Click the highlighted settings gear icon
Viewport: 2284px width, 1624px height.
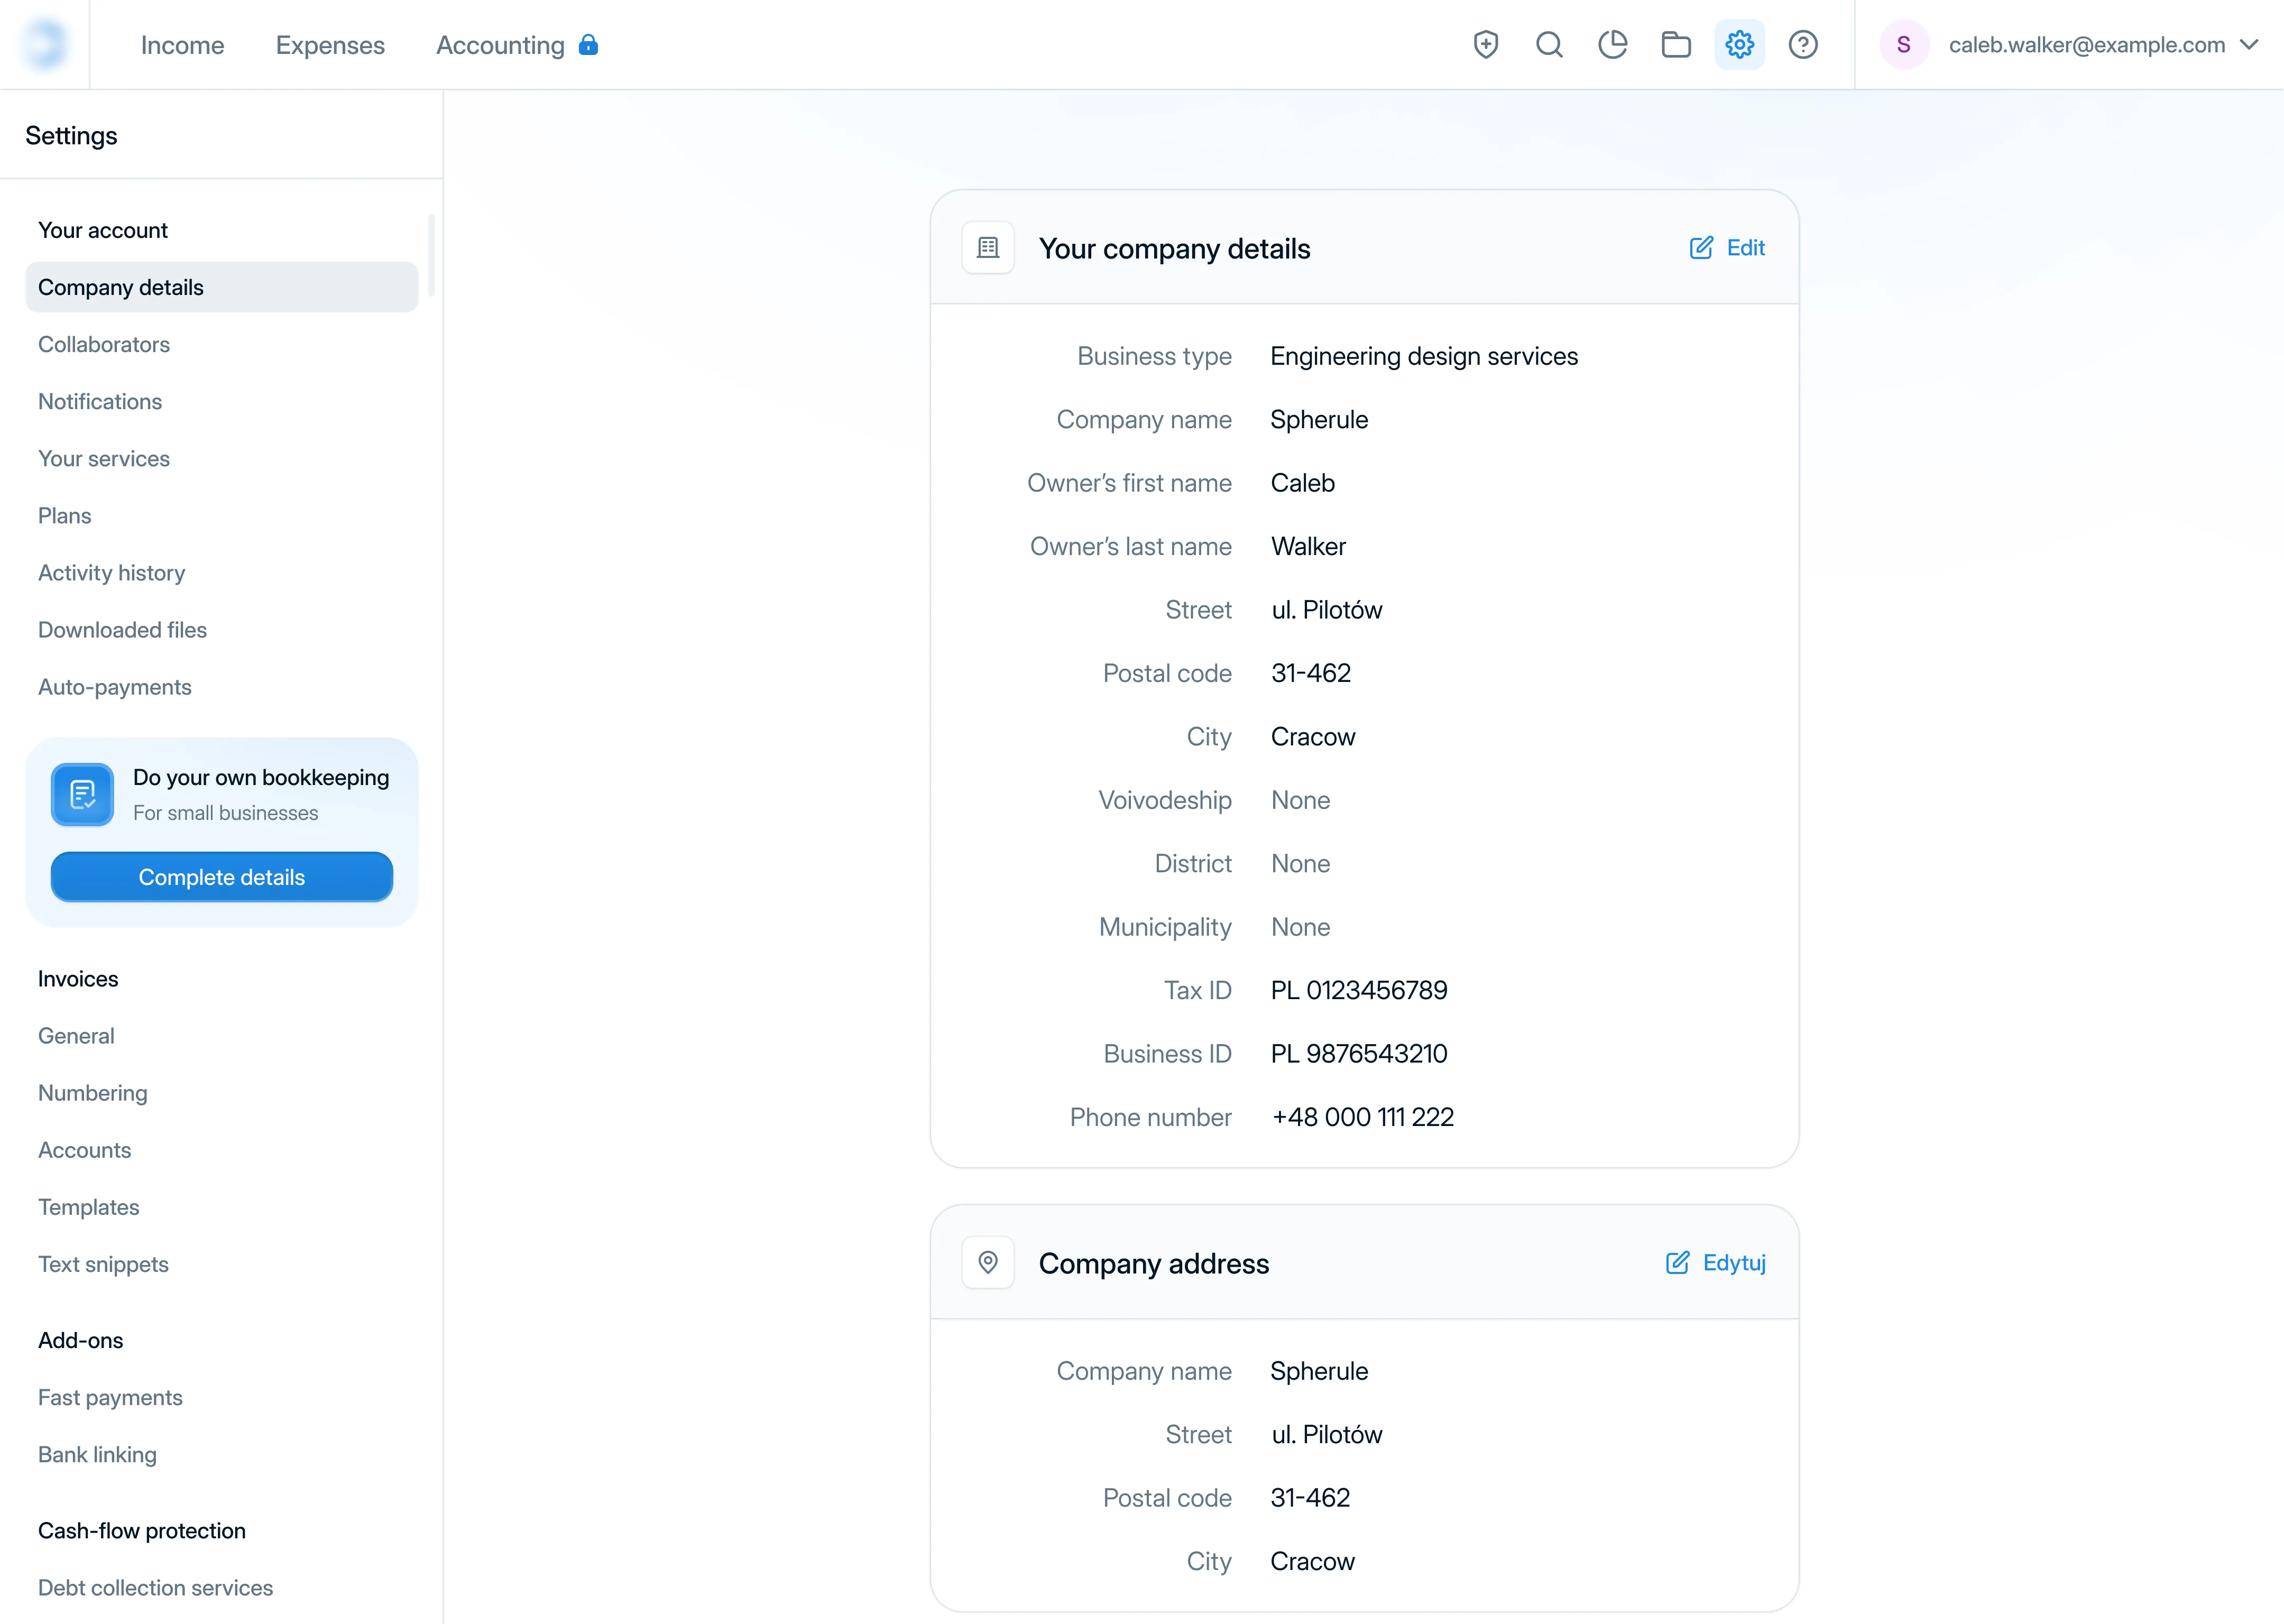pyautogui.click(x=1740, y=44)
